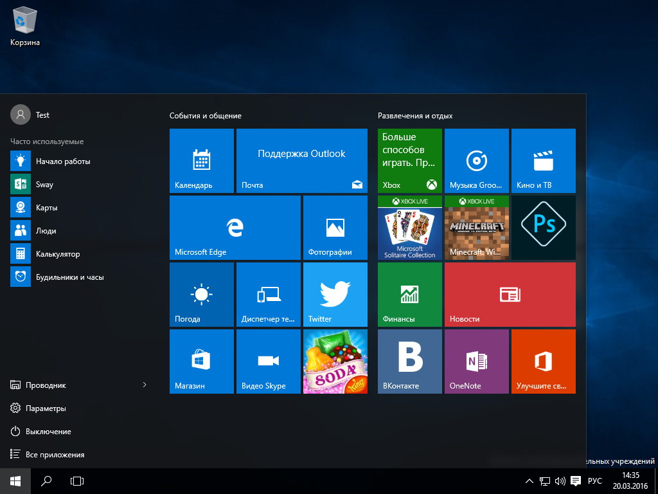Open the Calendar tile (Календарь)
Viewport: 658px width, 494px height.
202,161
